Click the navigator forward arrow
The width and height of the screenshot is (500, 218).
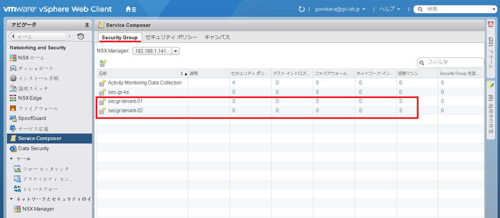coord(70,36)
